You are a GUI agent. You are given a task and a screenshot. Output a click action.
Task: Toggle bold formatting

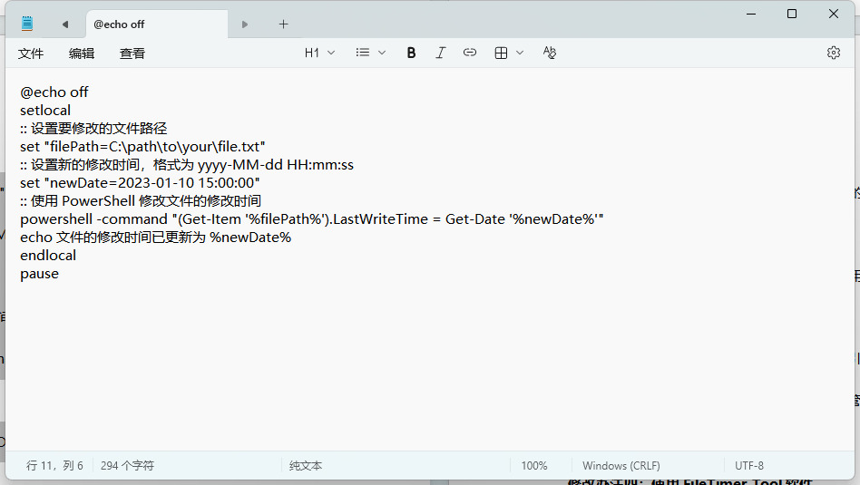click(411, 53)
